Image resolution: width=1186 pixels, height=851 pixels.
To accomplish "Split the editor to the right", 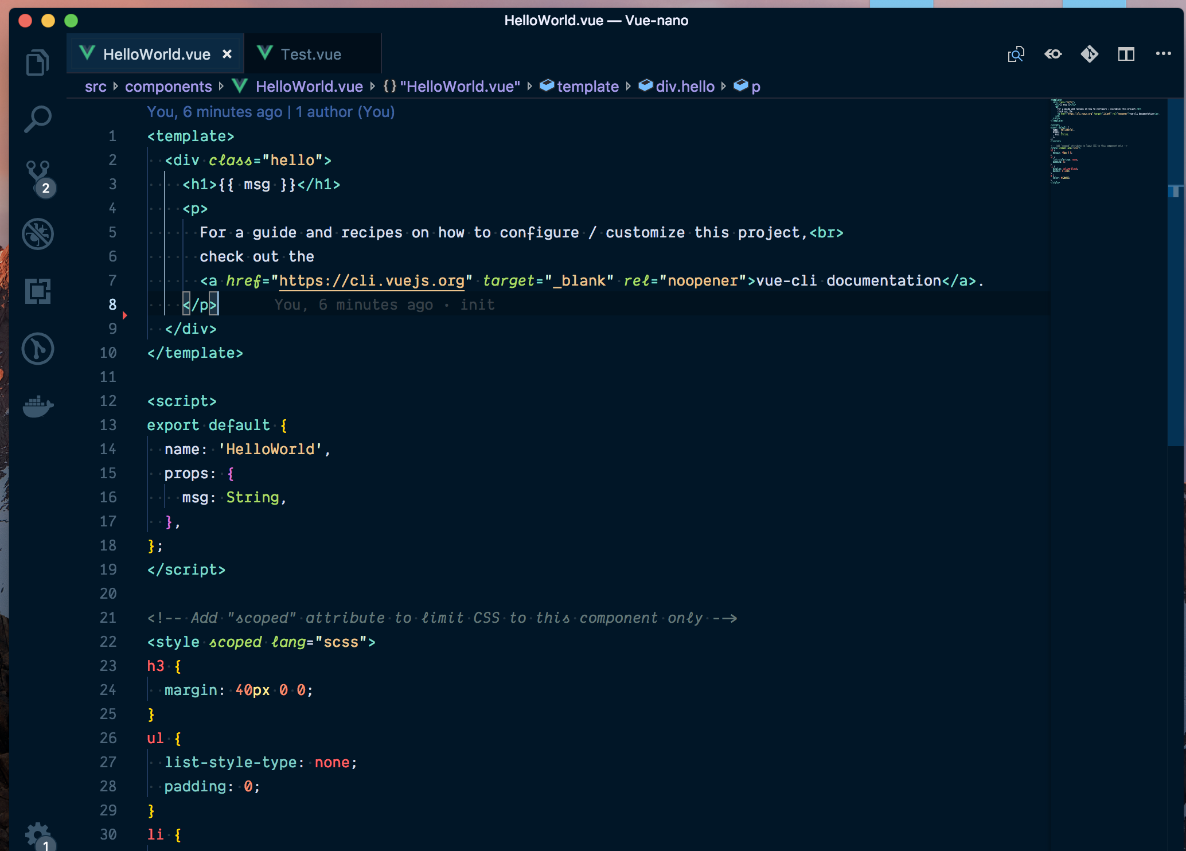I will tap(1126, 54).
